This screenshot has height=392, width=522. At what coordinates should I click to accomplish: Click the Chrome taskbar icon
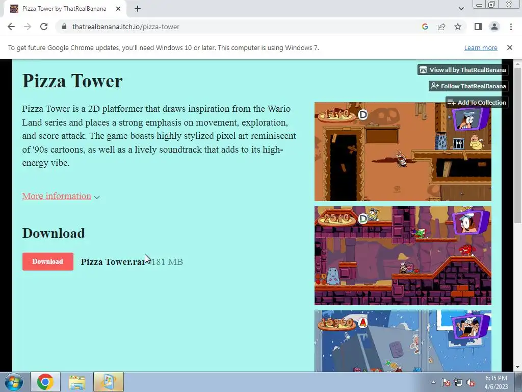pos(45,382)
